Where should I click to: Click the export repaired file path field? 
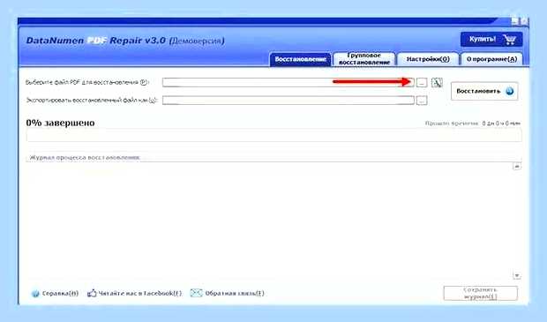[288, 101]
